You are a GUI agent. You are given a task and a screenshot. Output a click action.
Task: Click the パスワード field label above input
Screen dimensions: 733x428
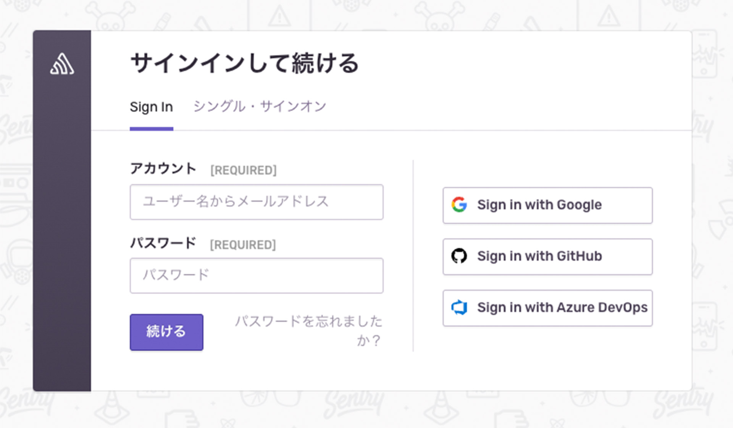pyautogui.click(x=163, y=243)
